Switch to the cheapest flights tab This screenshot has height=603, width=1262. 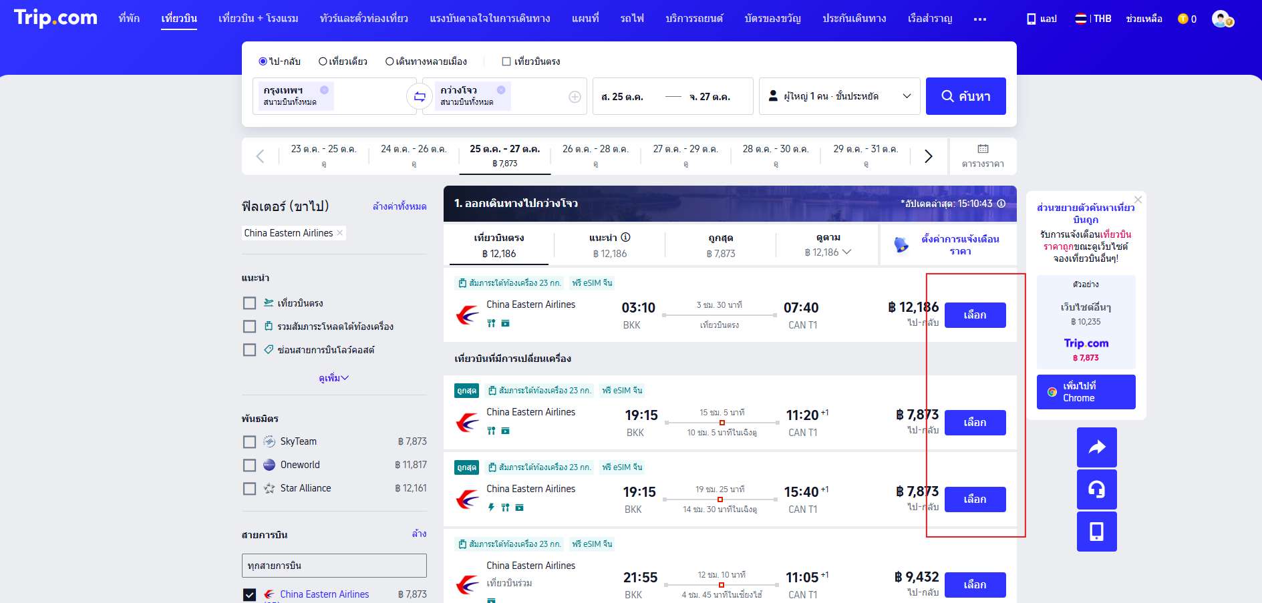coord(720,245)
